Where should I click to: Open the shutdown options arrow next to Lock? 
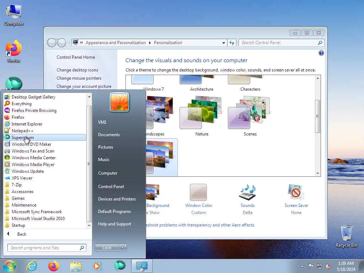pos(123,248)
